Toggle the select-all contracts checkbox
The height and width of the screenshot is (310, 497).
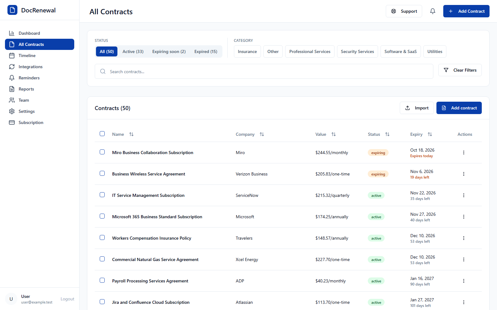(x=102, y=134)
